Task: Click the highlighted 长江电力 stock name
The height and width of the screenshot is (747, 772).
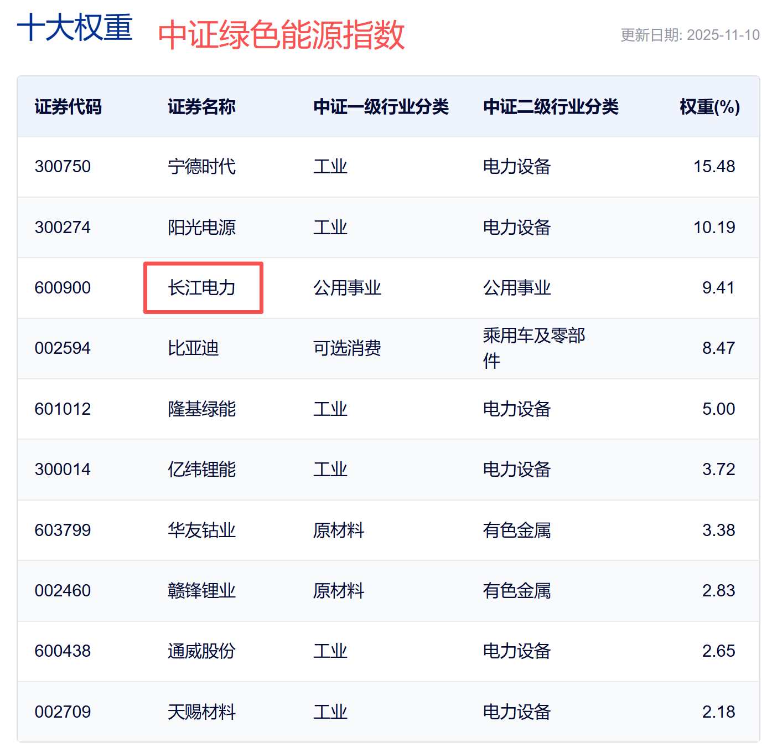Action: [x=202, y=287]
